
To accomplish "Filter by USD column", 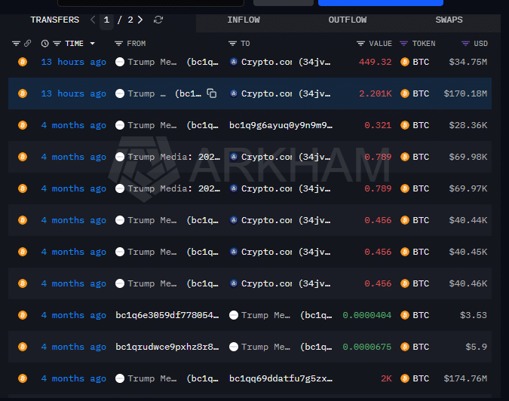I will tap(465, 44).
